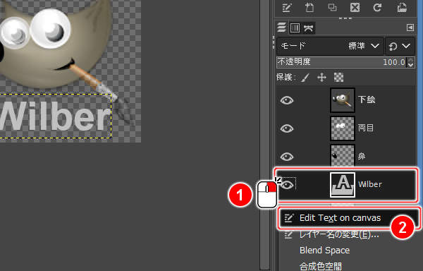Toggle the lock pixels brush icon
The width and height of the screenshot is (423, 271).
pos(305,78)
